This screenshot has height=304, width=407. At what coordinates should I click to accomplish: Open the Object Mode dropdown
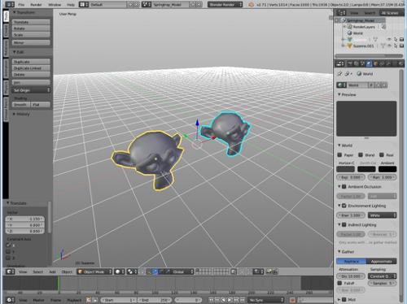[x=94, y=271]
